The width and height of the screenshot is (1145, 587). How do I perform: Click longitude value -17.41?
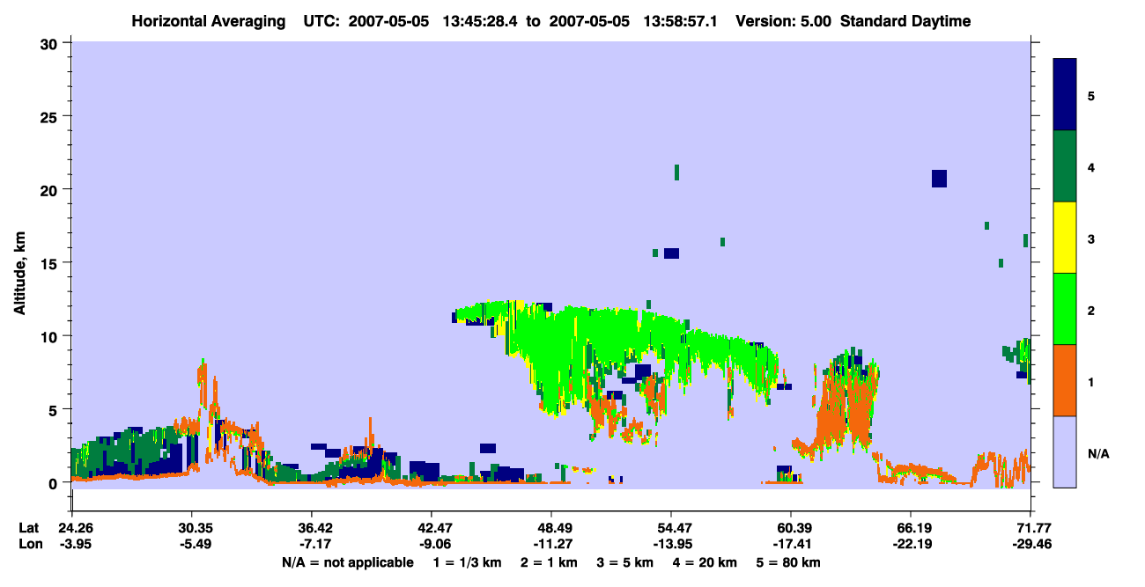792,544
